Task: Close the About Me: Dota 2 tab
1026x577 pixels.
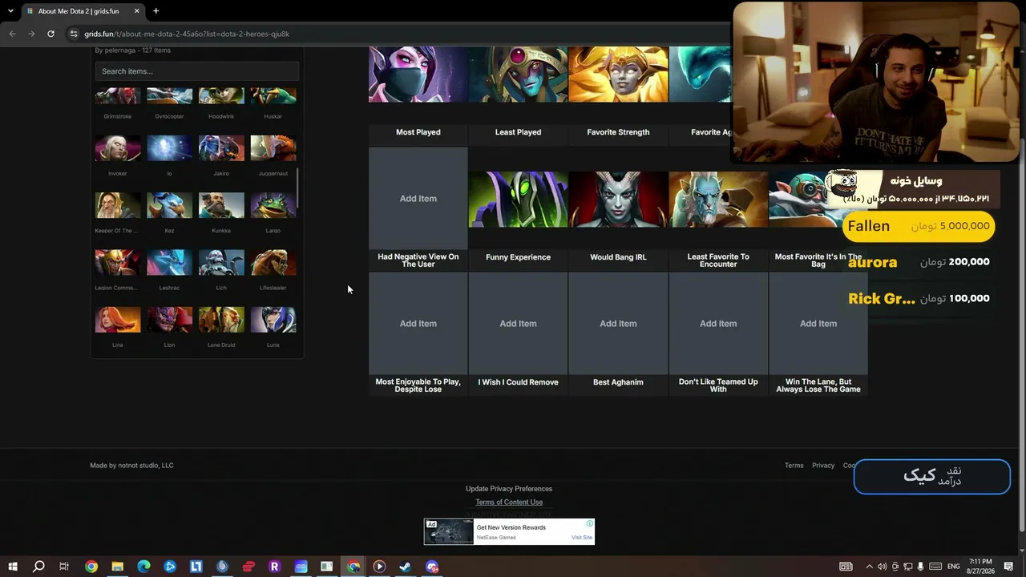Action: click(137, 11)
